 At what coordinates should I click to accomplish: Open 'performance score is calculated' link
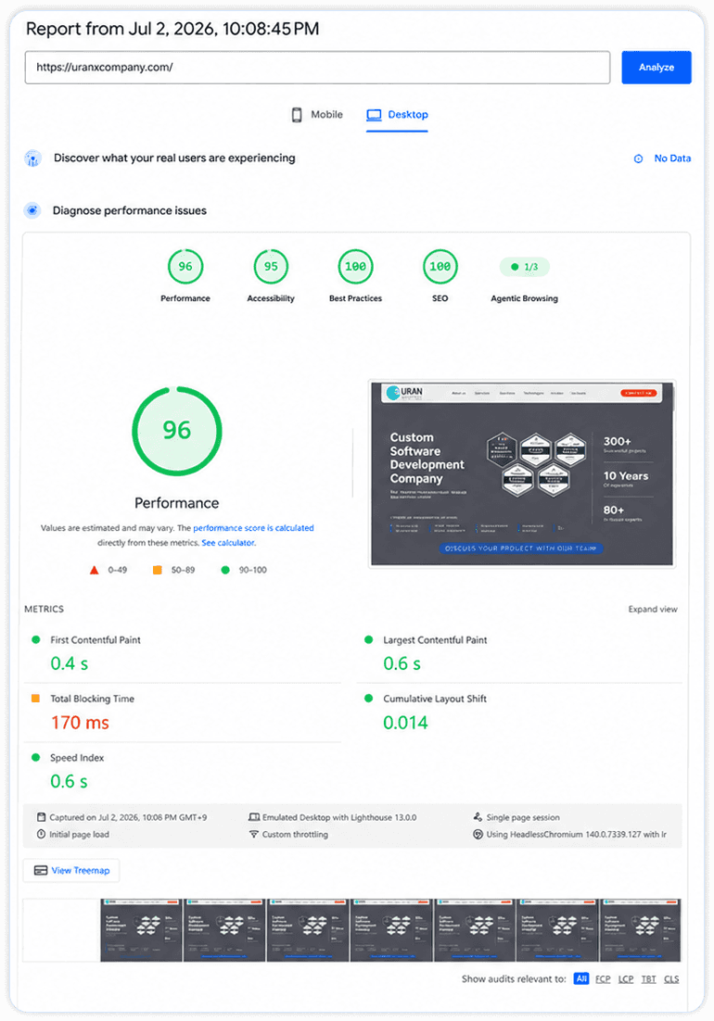[253, 528]
